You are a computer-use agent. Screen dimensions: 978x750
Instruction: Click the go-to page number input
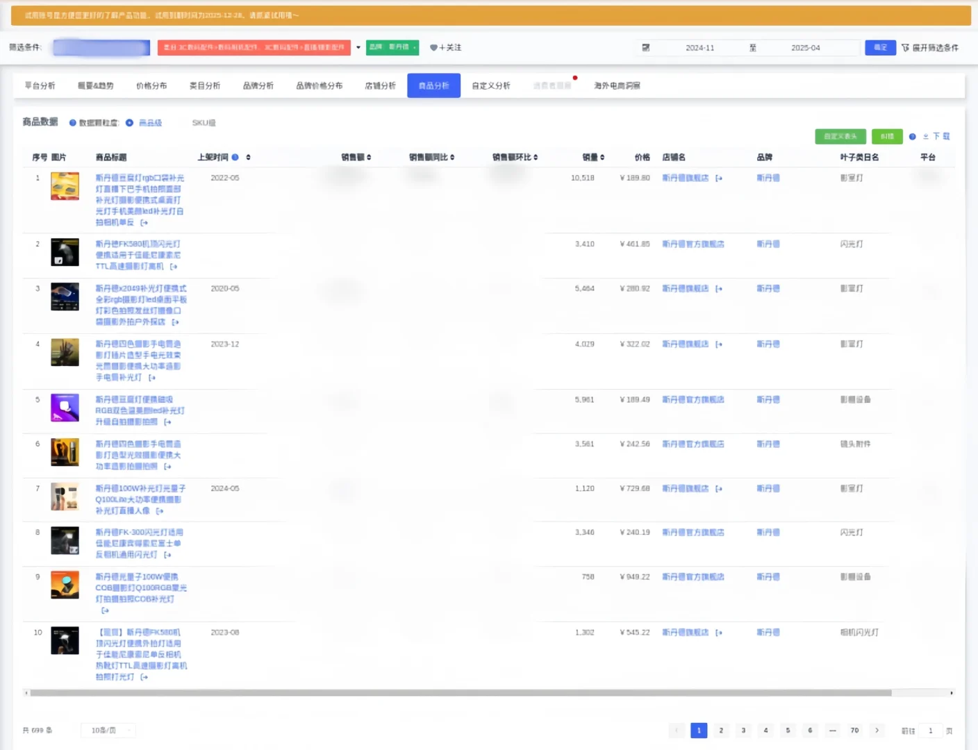click(x=931, y=731)
